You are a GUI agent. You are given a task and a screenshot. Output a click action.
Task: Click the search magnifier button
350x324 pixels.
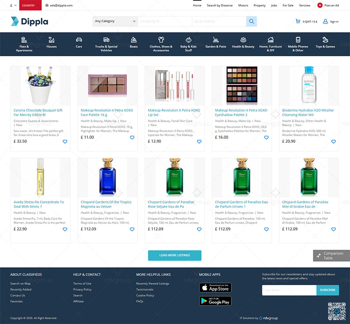tap(252, 21)
